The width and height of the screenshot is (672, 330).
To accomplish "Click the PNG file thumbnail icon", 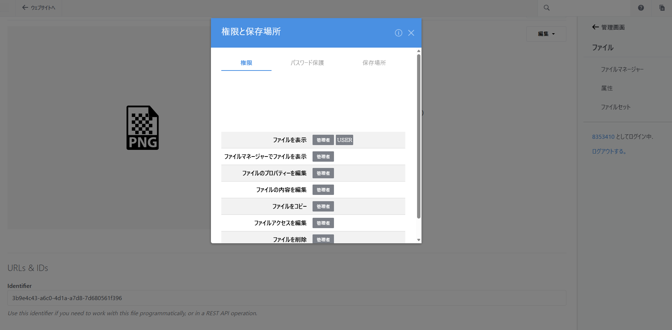I will (143, 128).
